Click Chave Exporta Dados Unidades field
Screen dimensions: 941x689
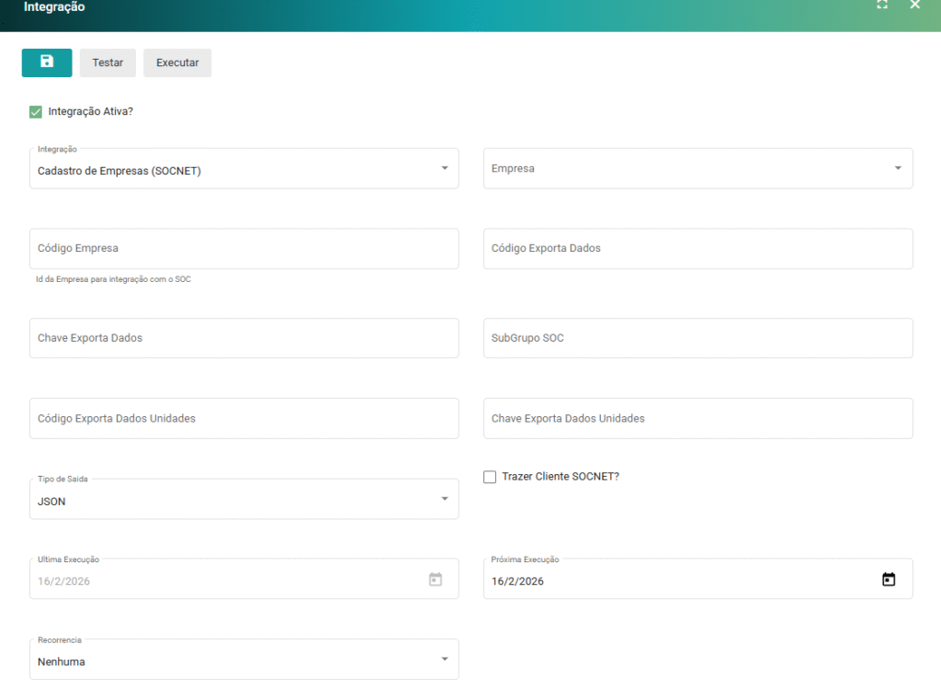(697, 419)
